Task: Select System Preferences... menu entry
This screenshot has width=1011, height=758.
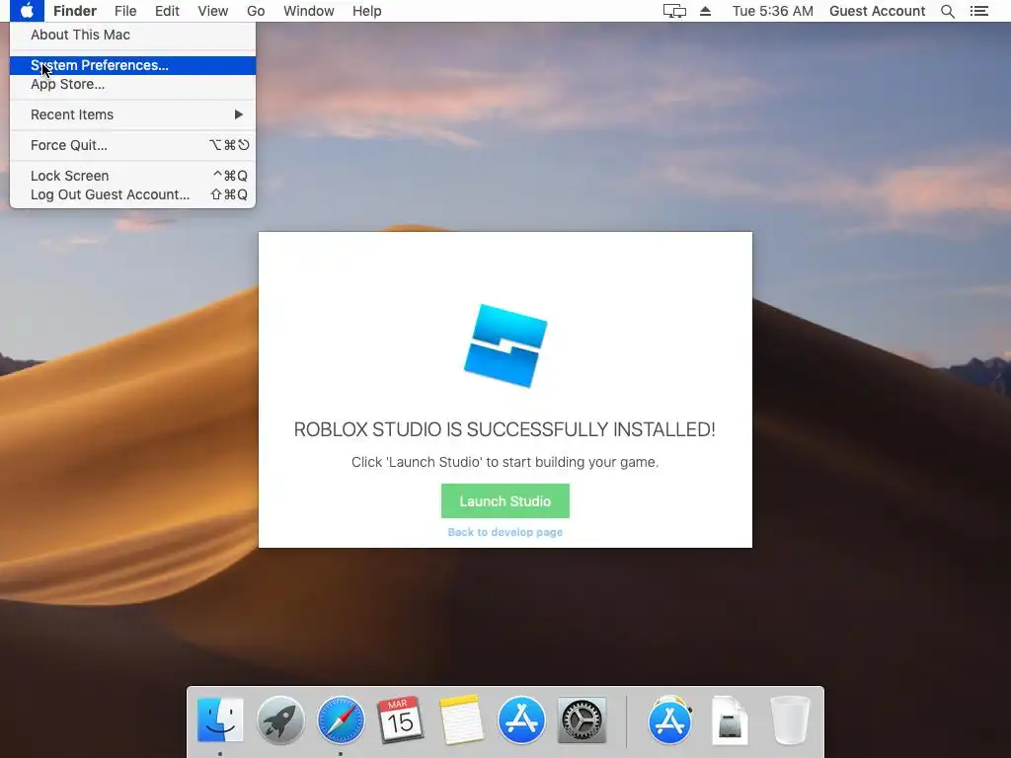Action: [x=133, y=65]
